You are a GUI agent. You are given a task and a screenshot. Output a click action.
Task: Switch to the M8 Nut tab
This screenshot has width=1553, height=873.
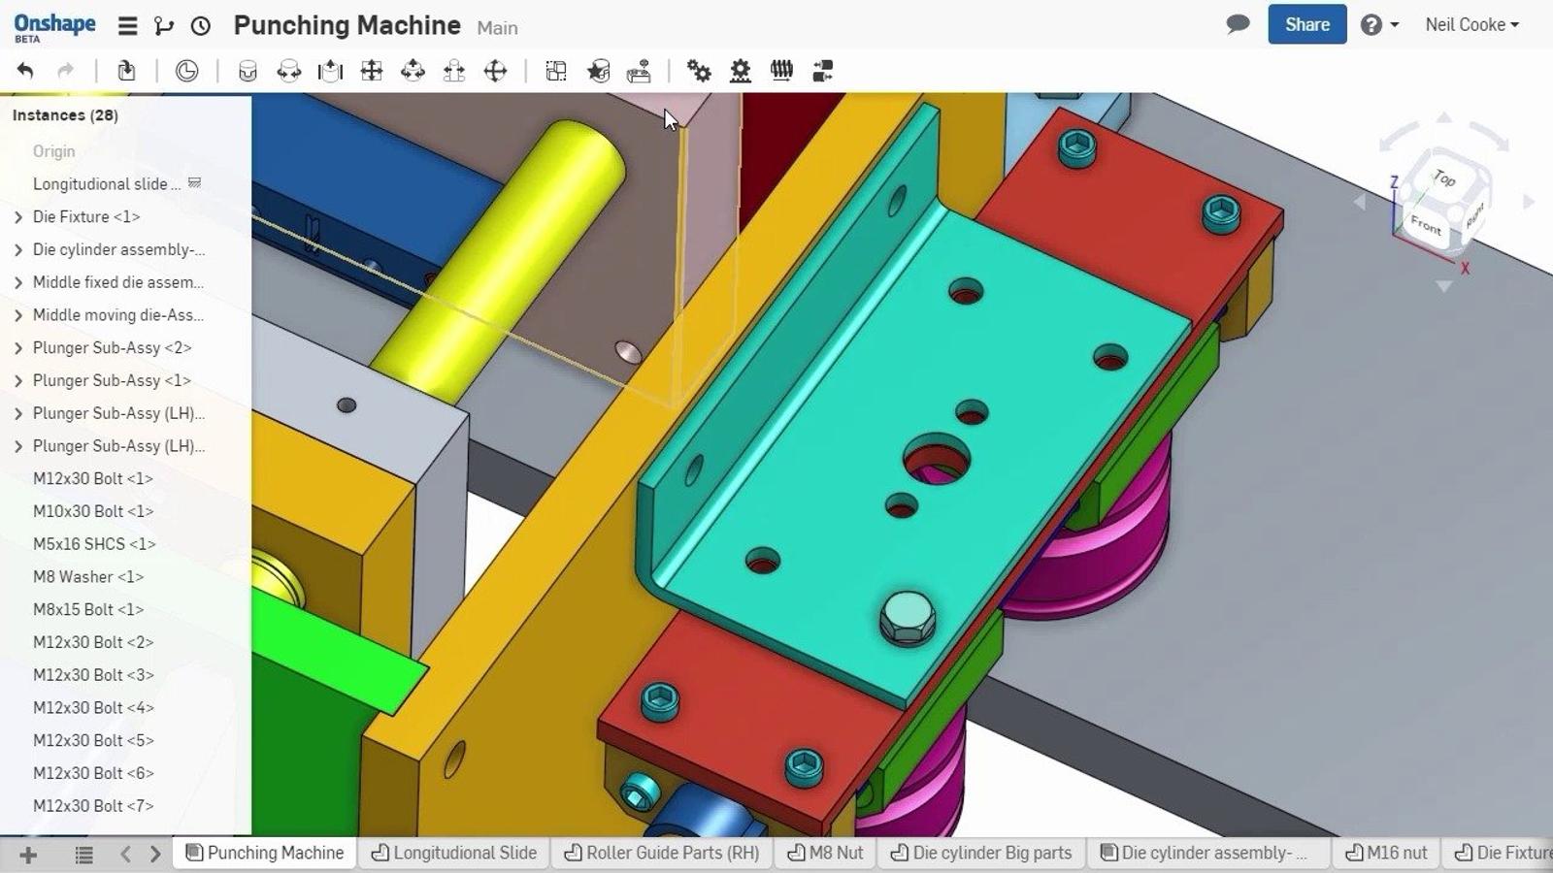[x=825, y=853]
